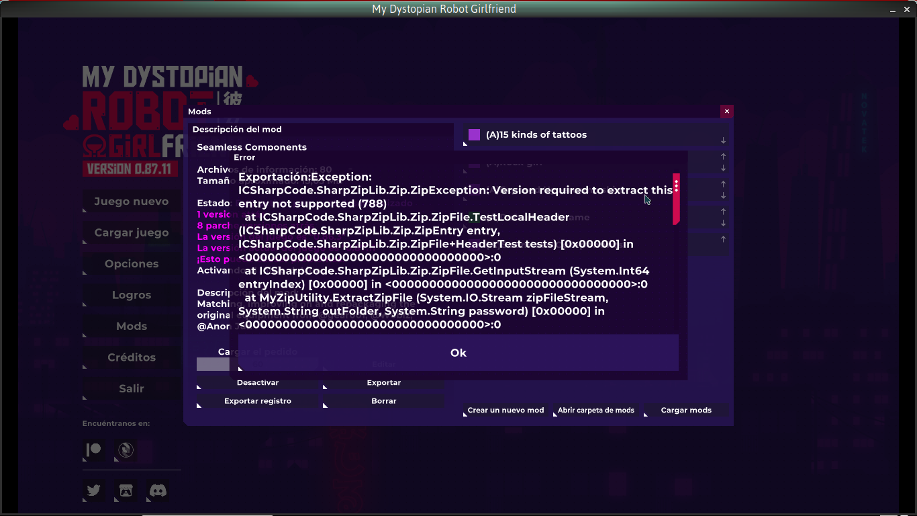
Task: Click the 'Encuéntranos en:' label
Action: coord(116,424)
